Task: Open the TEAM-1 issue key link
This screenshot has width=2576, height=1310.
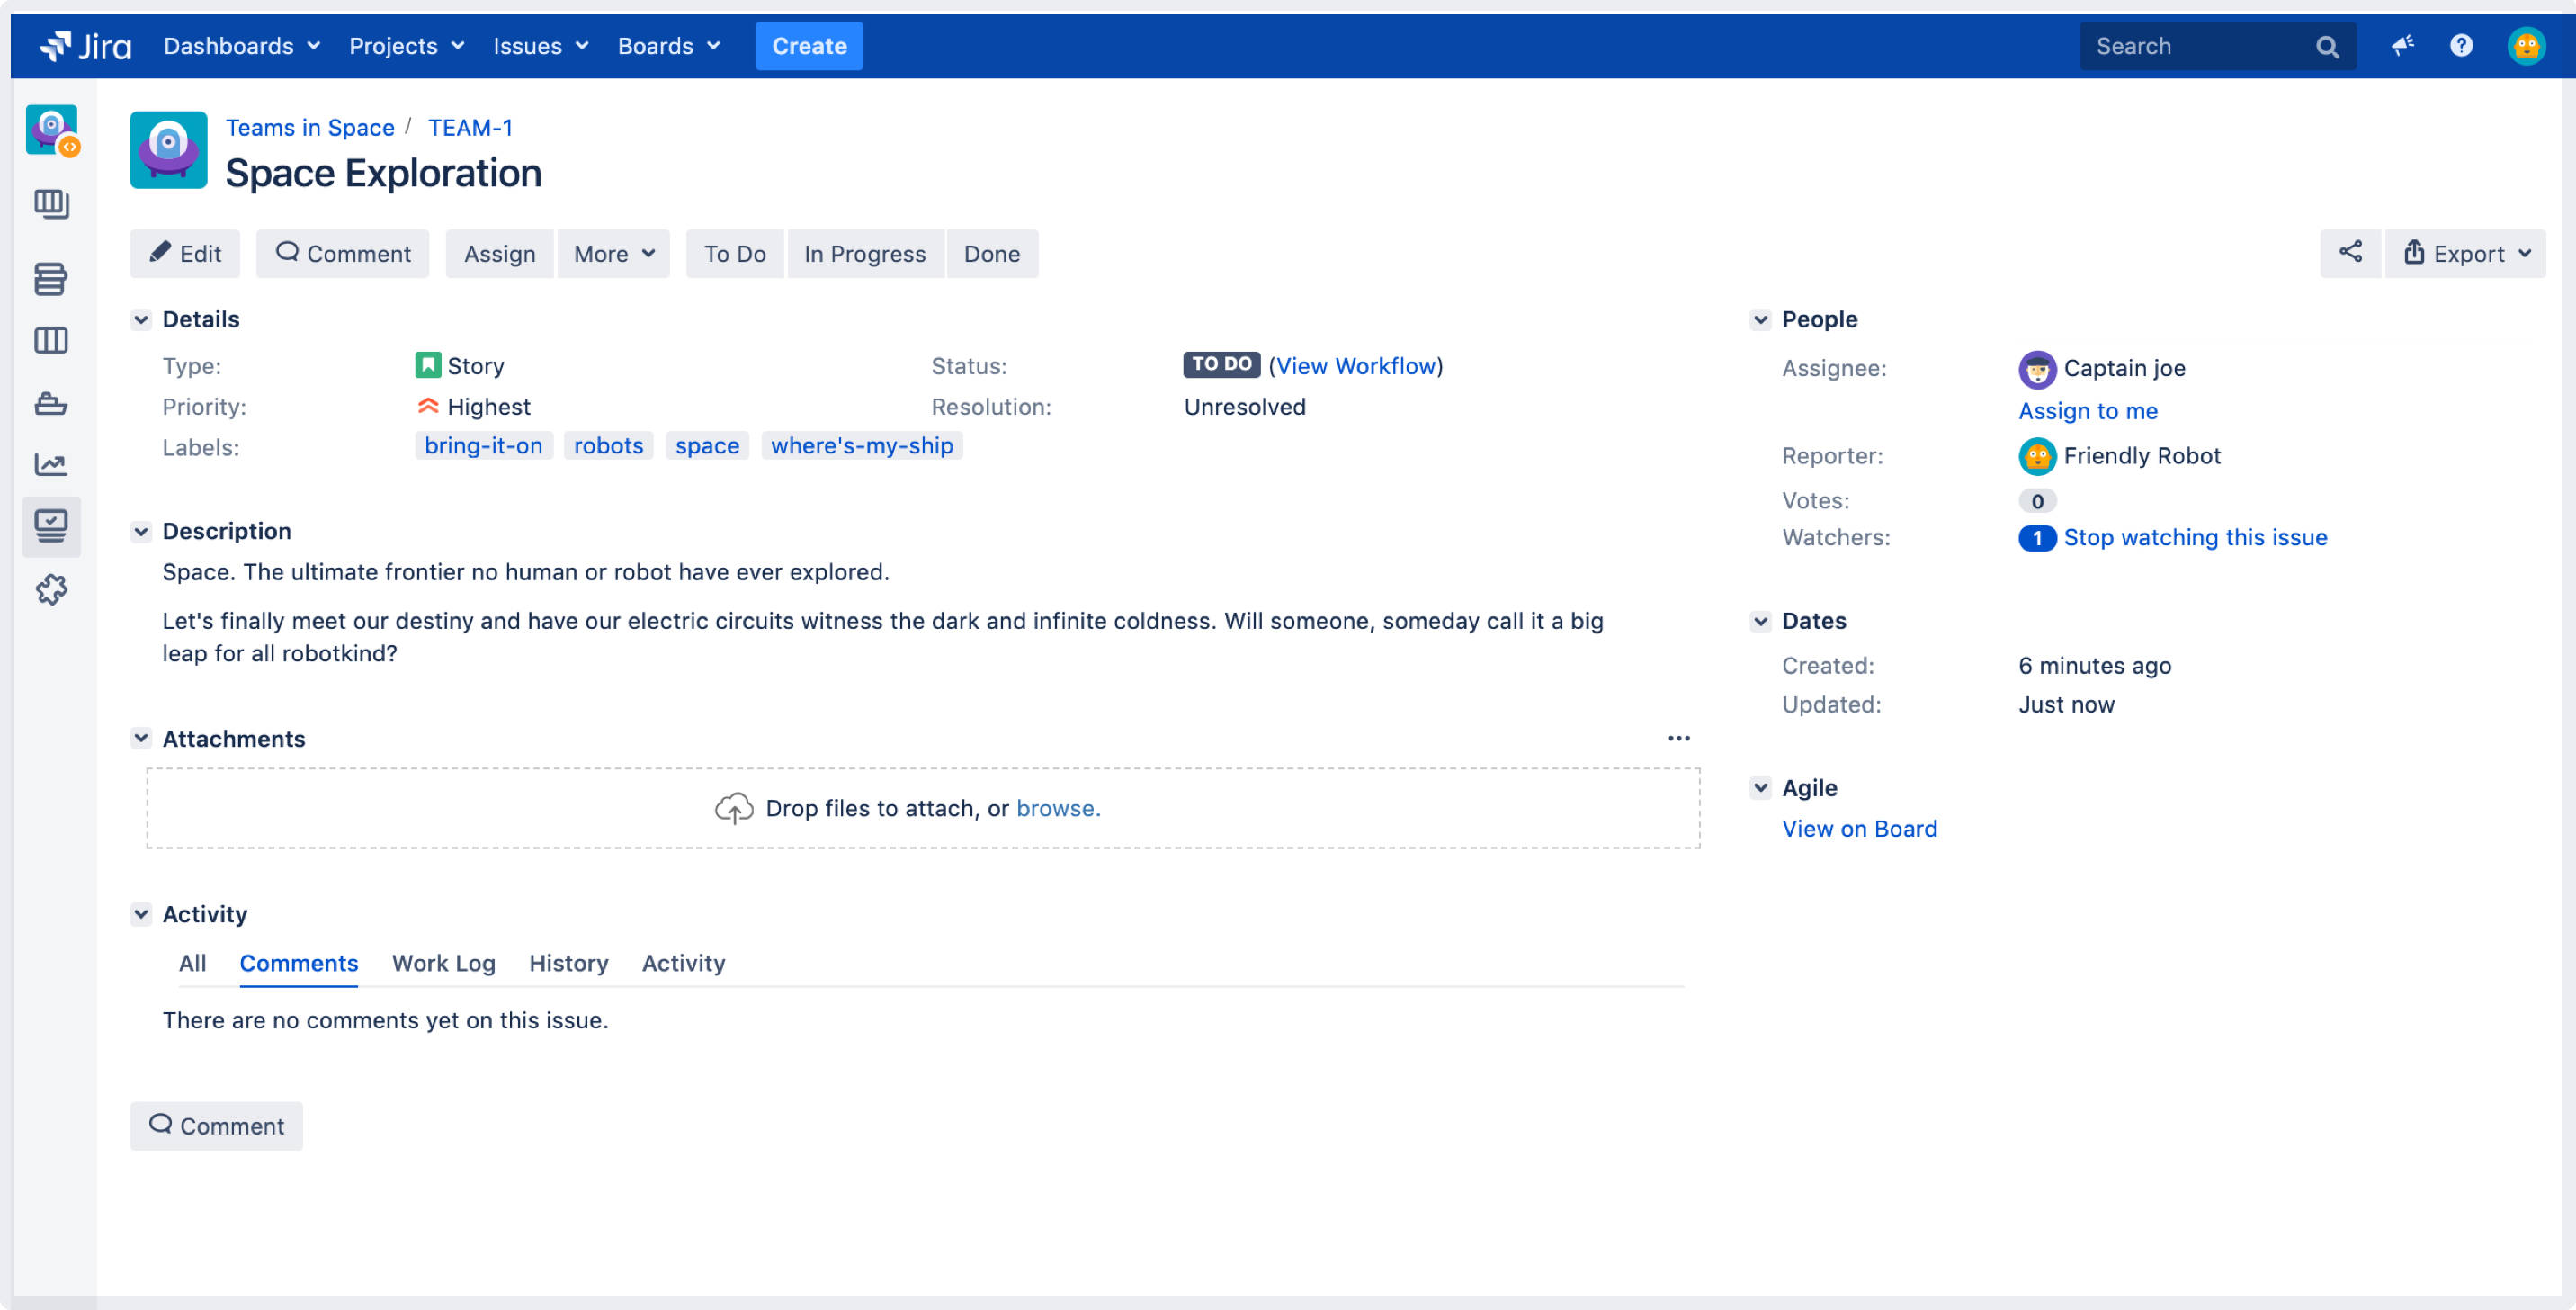Action: (x=470, y=128)
